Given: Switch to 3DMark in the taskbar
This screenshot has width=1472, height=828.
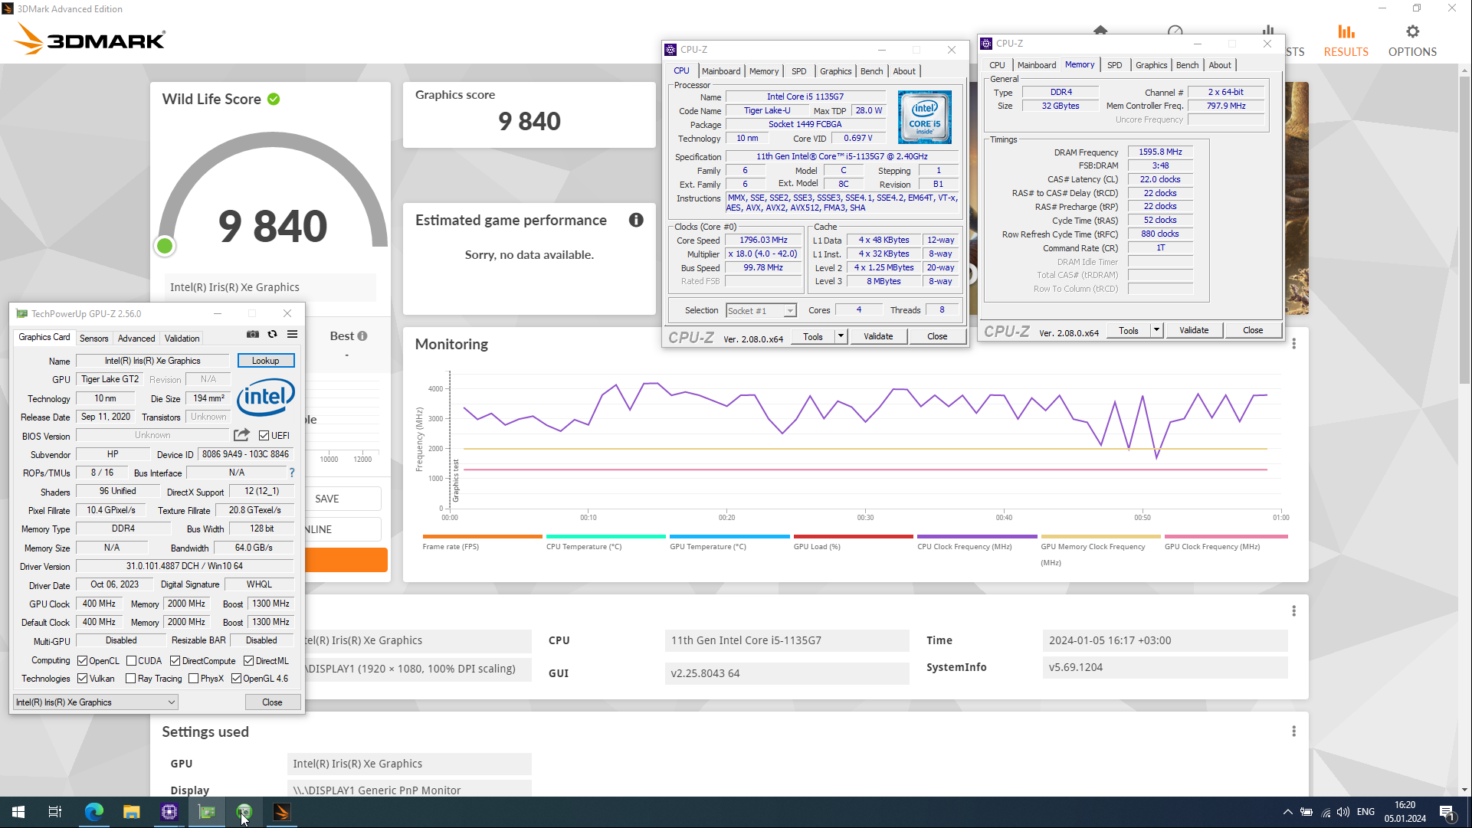Looking at the screenshot, I should coord(281,812).
